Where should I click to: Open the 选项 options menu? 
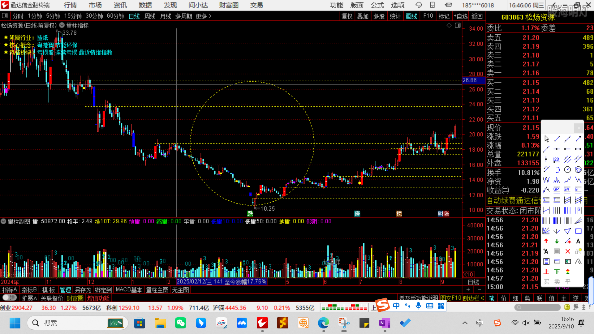click(x=398, y=5)
